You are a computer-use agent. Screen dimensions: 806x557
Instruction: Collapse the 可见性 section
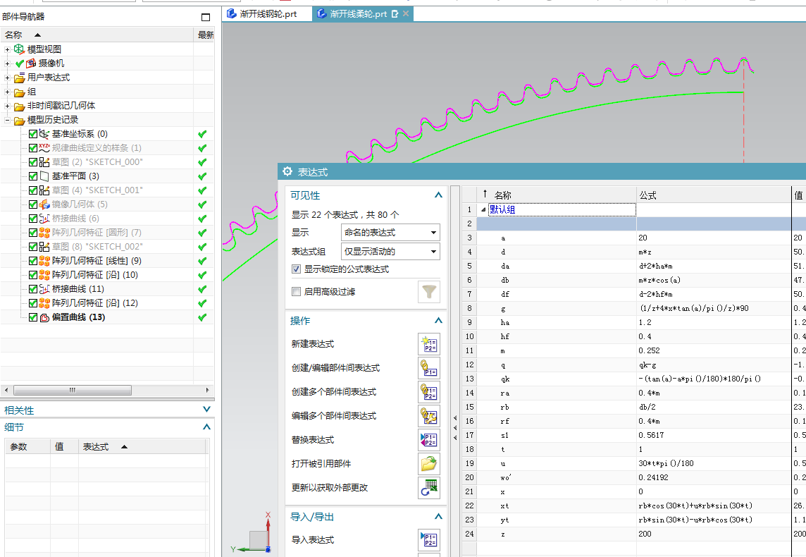(438, 195)
